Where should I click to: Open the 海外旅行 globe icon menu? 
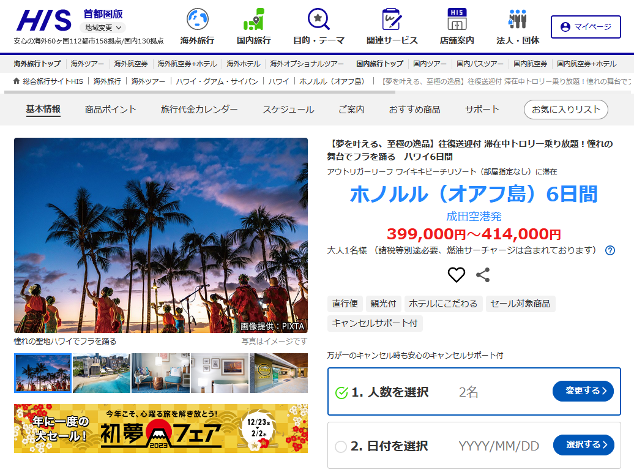(x=197, y=19)
